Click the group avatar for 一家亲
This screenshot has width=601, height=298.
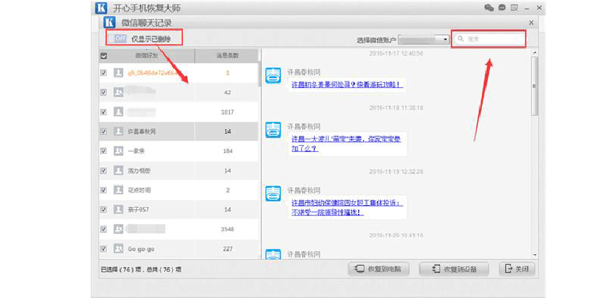118,151
